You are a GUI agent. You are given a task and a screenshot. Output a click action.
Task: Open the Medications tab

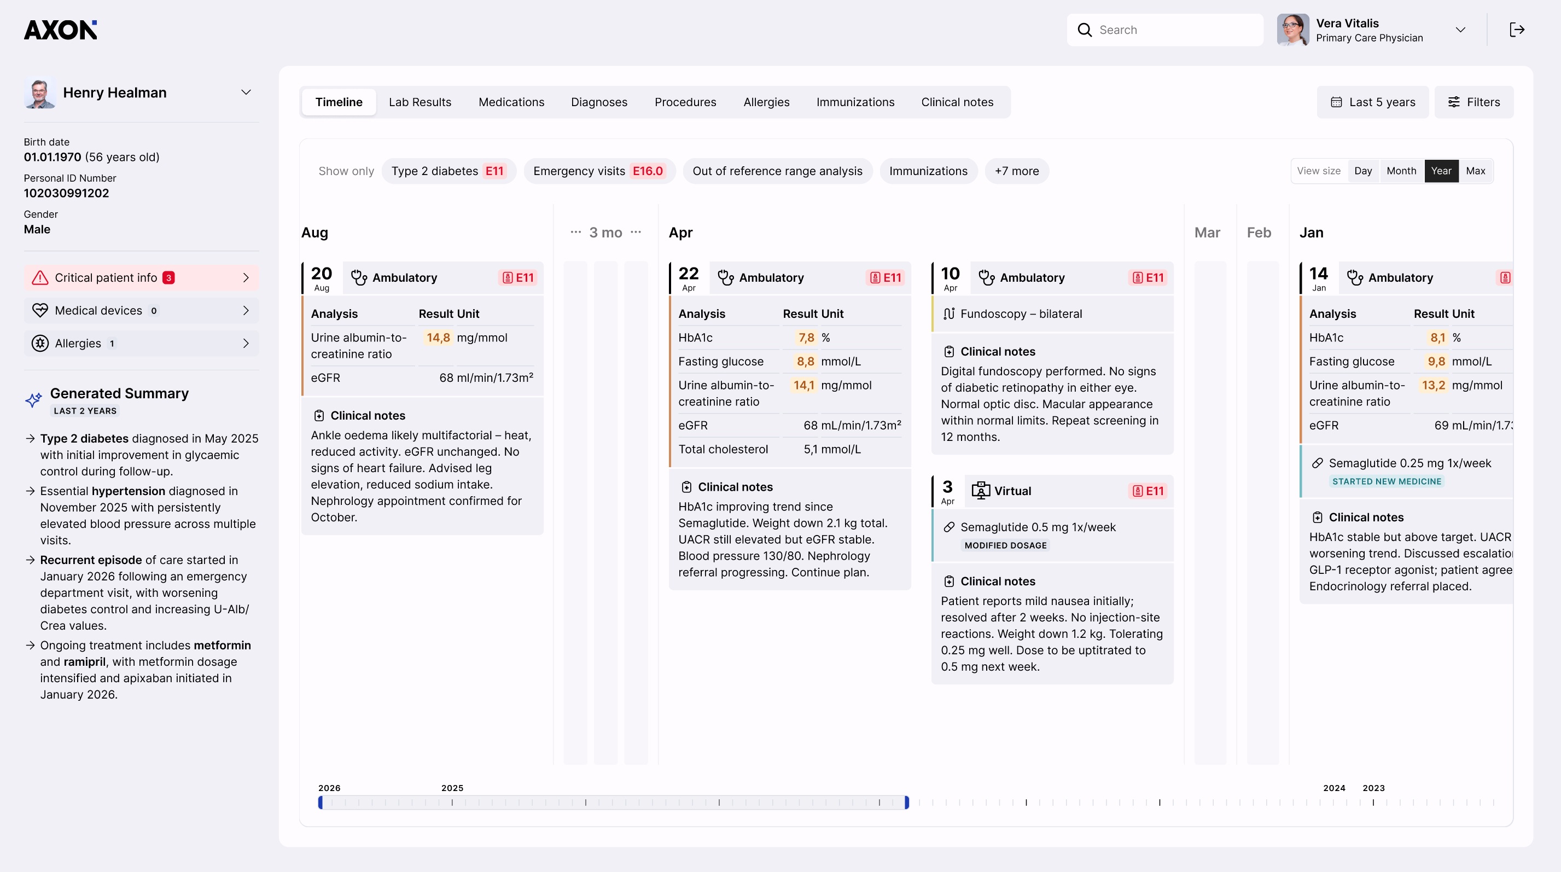(511, 102)
